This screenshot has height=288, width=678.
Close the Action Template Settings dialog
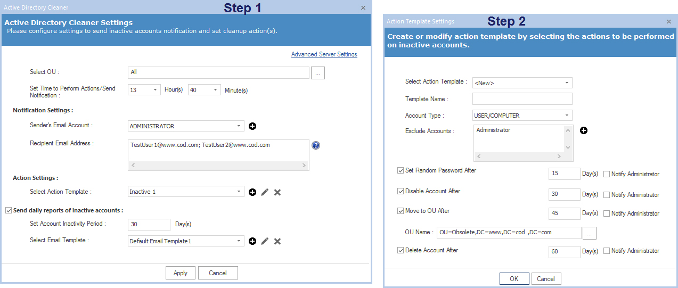669,22
